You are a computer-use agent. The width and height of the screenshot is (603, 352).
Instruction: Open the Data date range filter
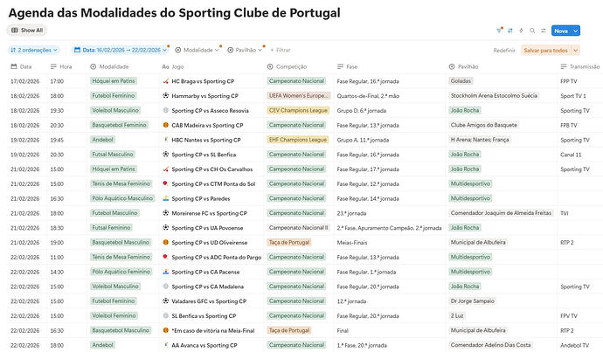tap(121, 50)
